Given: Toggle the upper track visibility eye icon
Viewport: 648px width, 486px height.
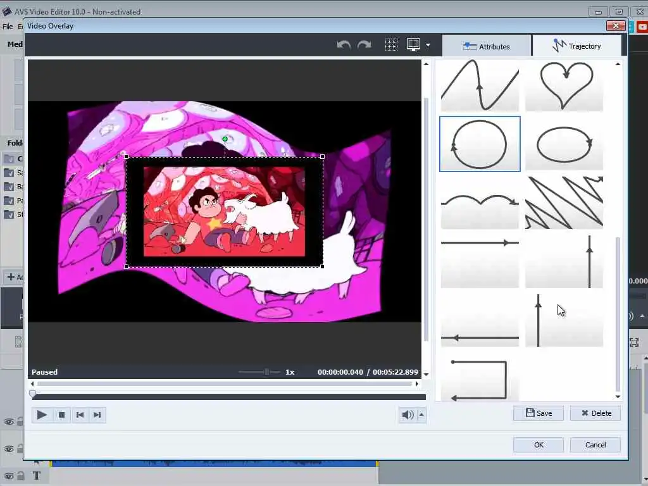Looking at the screenshot, I should [x=9, y=422].
